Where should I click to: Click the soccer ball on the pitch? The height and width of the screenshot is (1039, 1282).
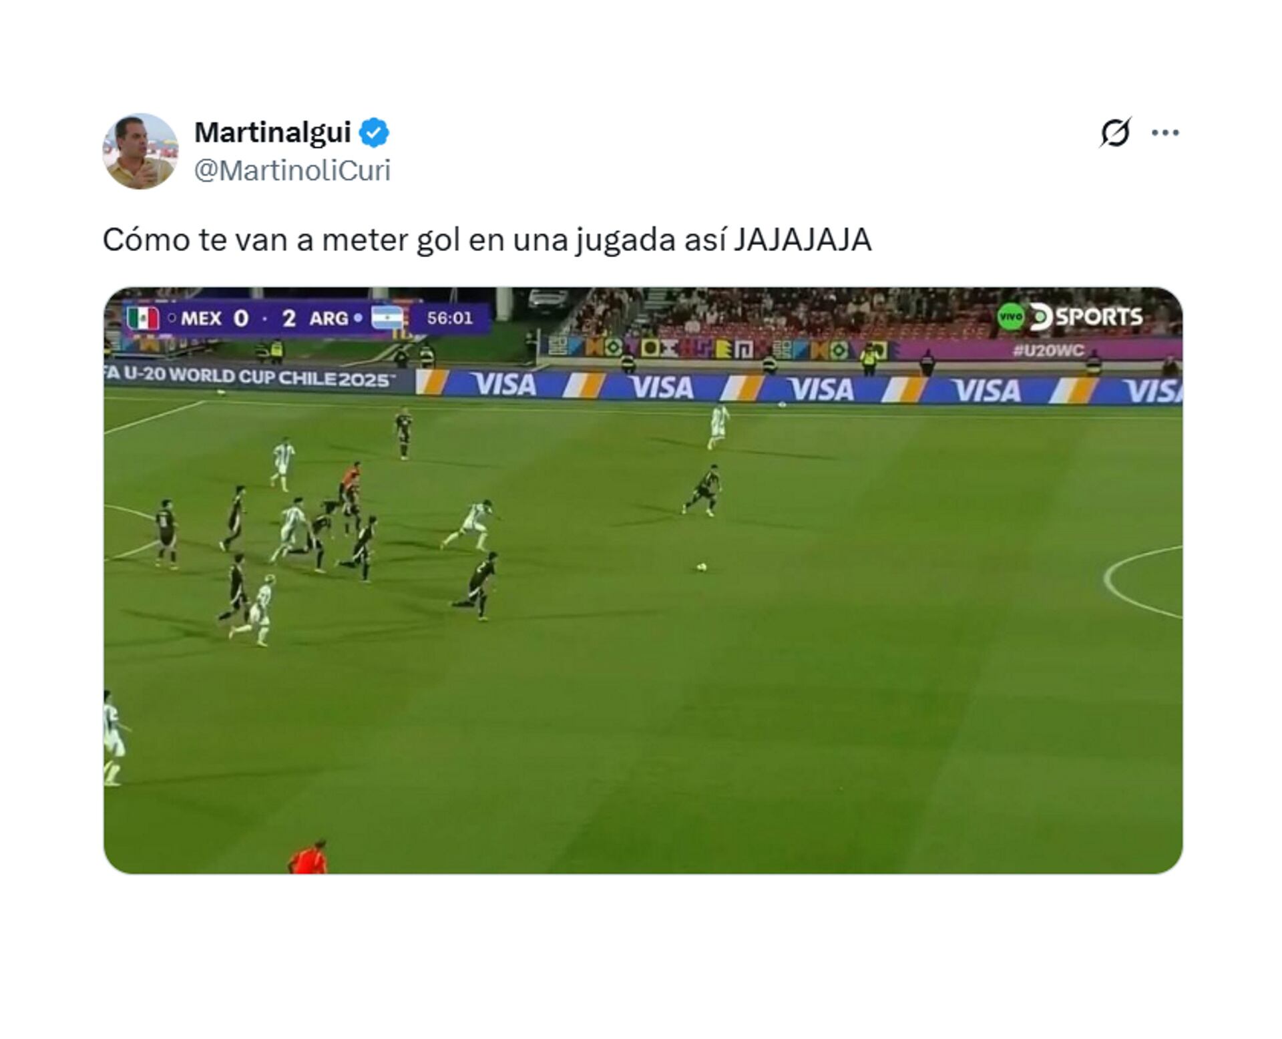click(x=702, y=568)
